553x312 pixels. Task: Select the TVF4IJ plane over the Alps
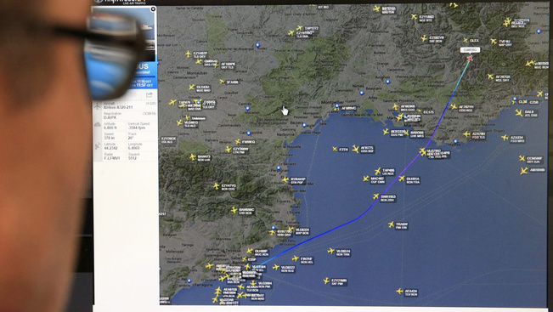(494, 42)
